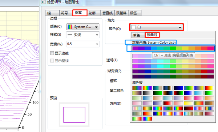Pick the System Color List color bar
Screen dimensions: 218x132
(x=173, y=48)
